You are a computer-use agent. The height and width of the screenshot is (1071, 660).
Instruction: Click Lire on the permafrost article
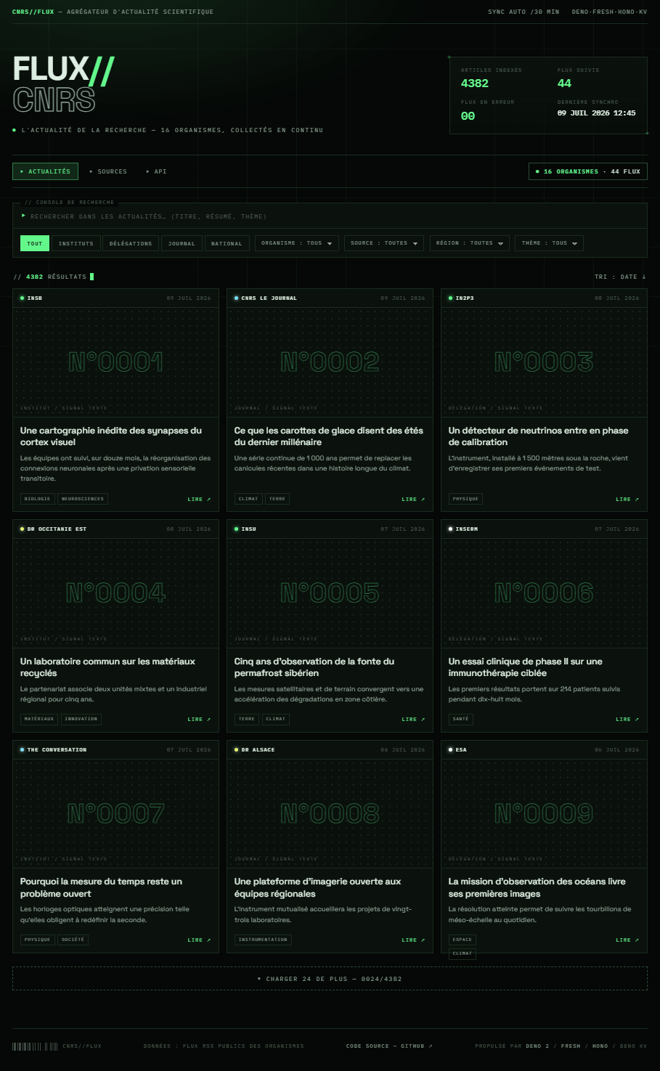(x=412, y=720)
